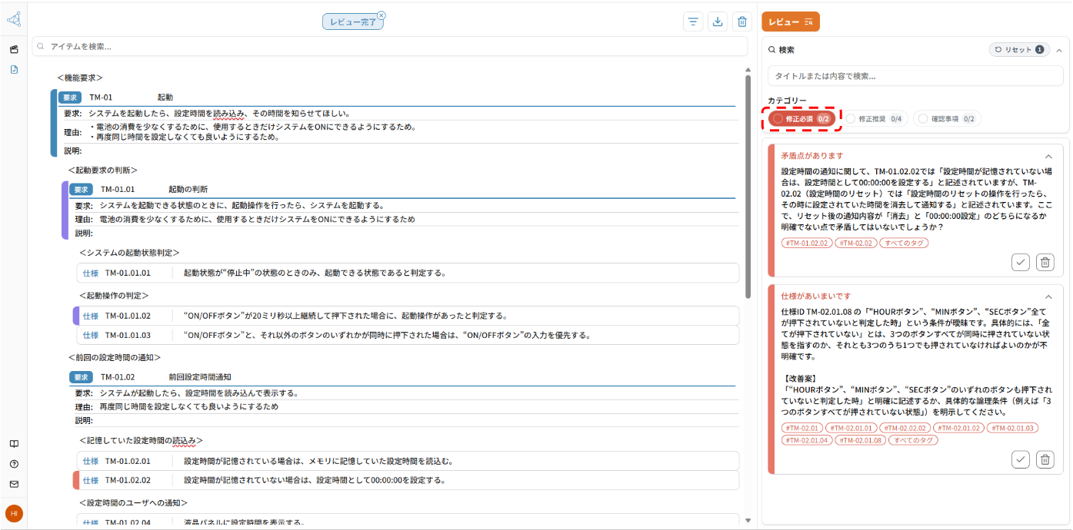Image resolution: width=1073 pixels, height=530 pixels.
Task: Select the 修正必須 0/2 category filter
Action: coord(802,119)
